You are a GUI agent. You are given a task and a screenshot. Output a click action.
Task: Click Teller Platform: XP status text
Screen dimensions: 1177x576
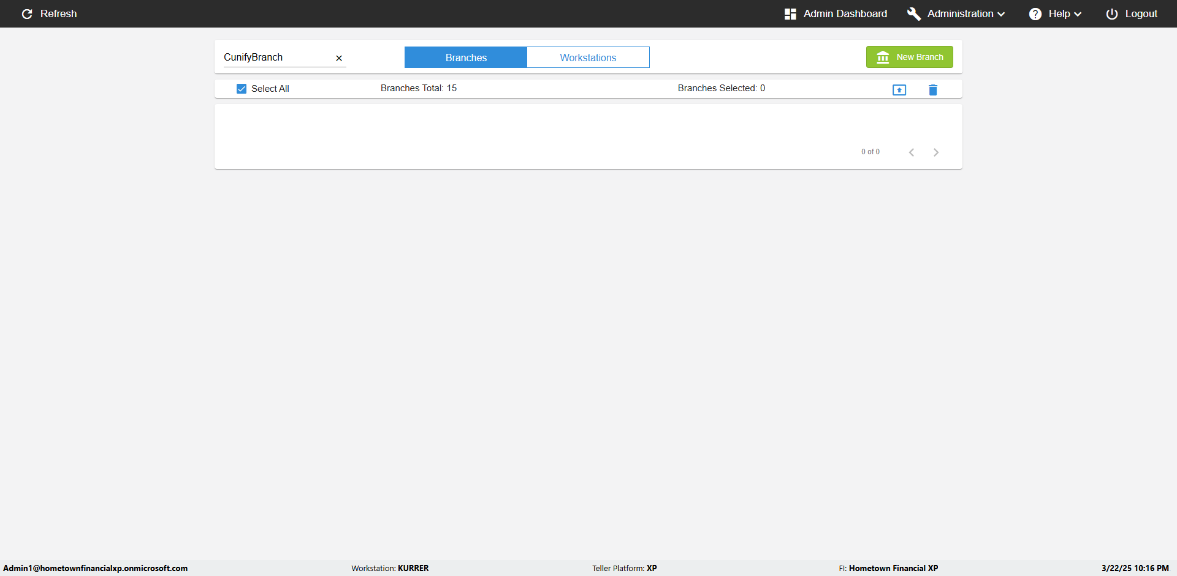tap(625, 568)
